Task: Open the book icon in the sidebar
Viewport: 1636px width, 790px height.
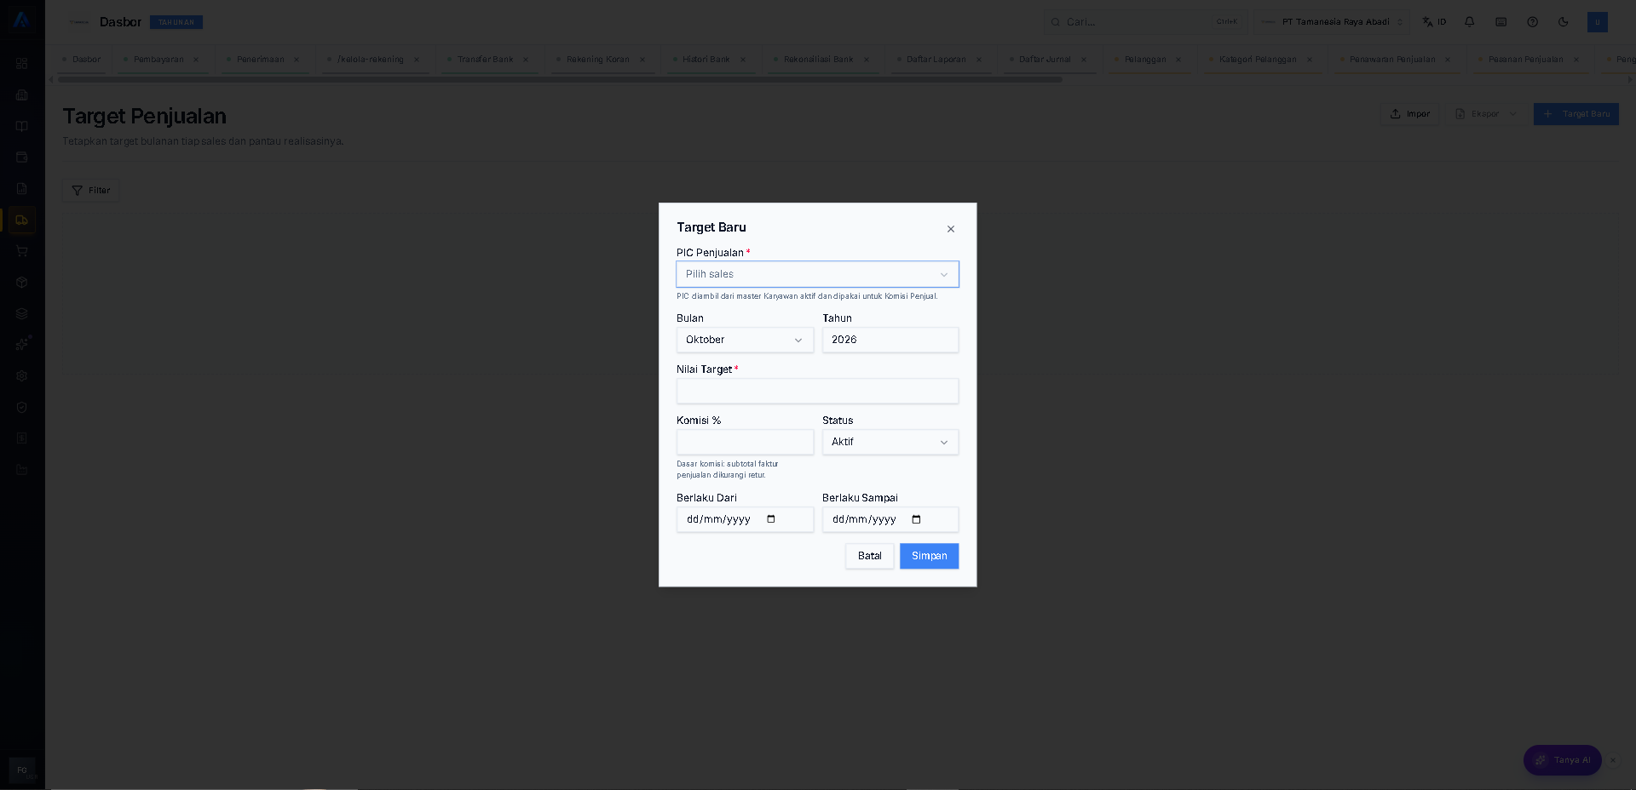Action: tap(22, 126)
